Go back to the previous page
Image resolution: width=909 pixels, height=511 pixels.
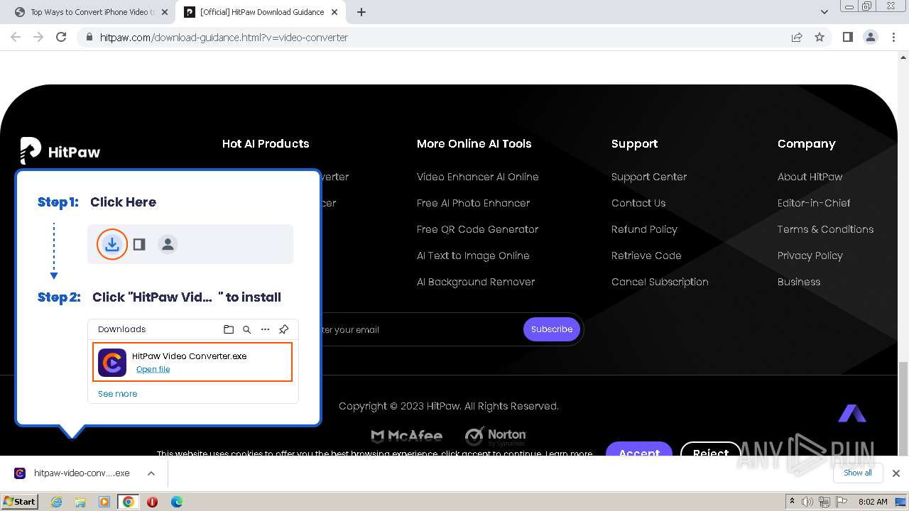tap(16, 37)
